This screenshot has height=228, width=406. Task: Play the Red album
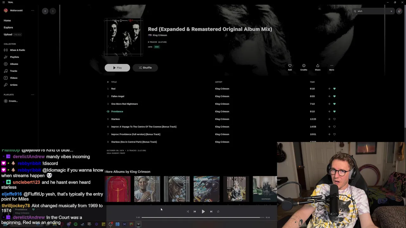(117, 68)
